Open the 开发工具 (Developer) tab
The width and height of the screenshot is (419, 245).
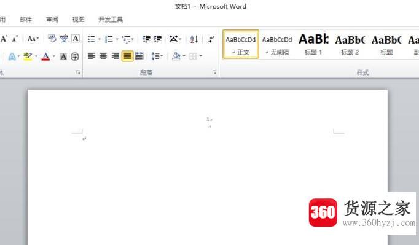click(x=111, y=20)
